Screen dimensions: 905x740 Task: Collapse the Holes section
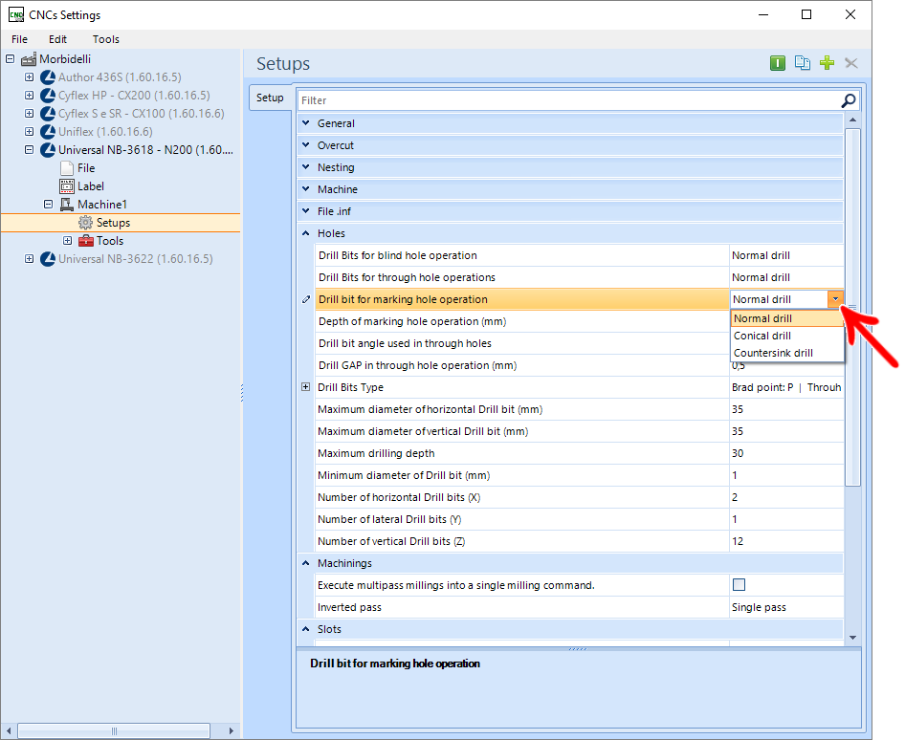click(x=306, y=233)
